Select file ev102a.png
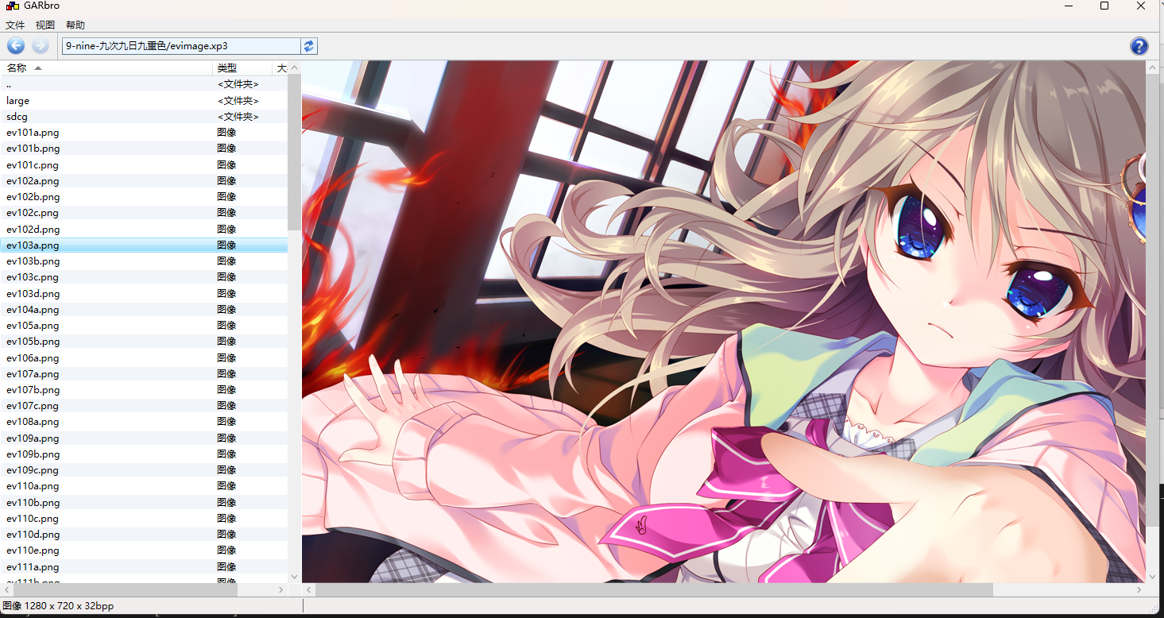 [x=144, y=181]
